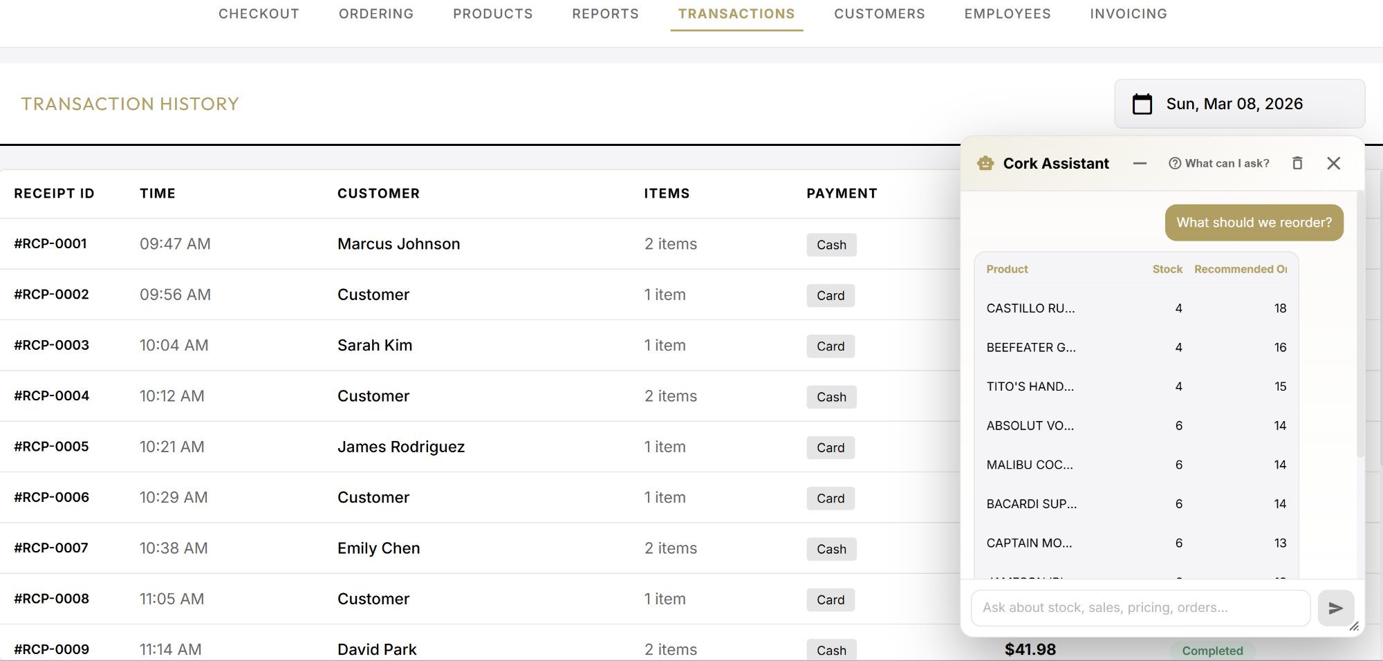This screenshot has height=661, width=1383.
Task: Open the "What can I ask?" help icon
Action: pyautogui.click(x=1175, y=163)
